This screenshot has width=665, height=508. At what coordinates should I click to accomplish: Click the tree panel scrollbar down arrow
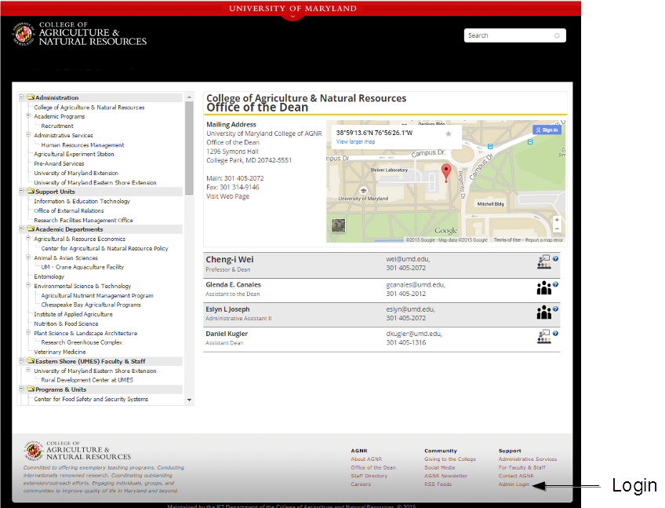pos(189,400)
